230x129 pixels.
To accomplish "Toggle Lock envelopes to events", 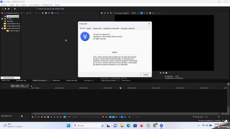I will point(122,117).
